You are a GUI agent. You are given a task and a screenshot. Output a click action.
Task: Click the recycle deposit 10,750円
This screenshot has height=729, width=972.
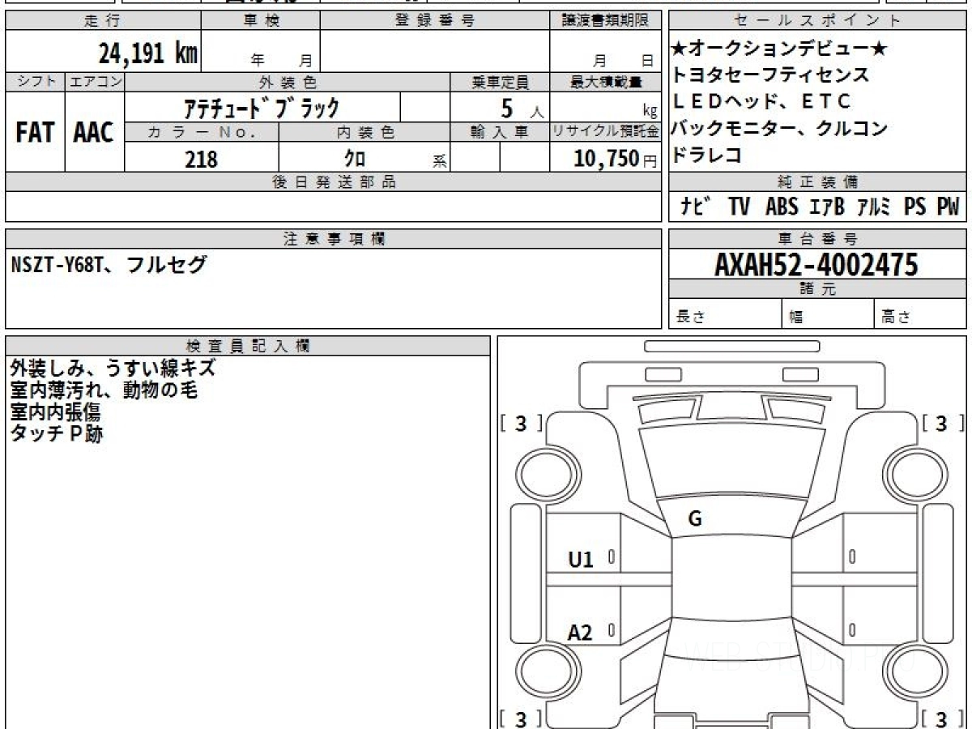[616, 159]
